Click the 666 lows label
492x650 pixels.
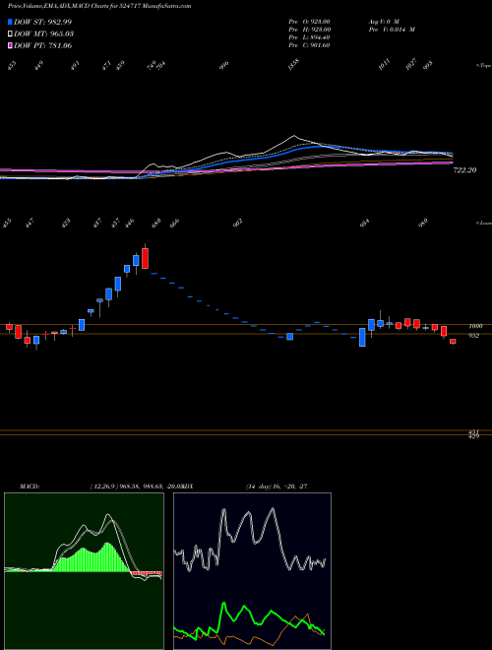click(175, 224)
